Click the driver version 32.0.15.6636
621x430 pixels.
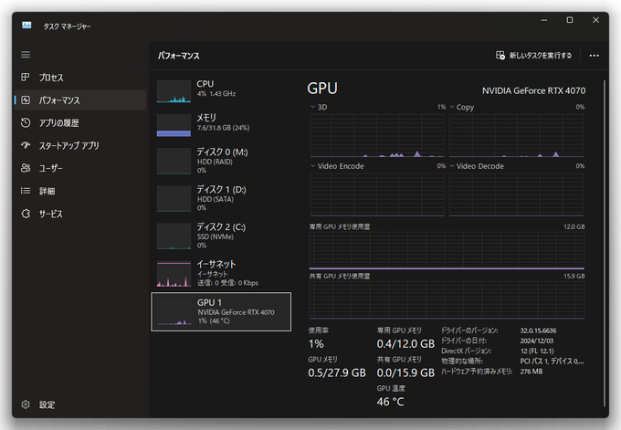click(538, 330)
